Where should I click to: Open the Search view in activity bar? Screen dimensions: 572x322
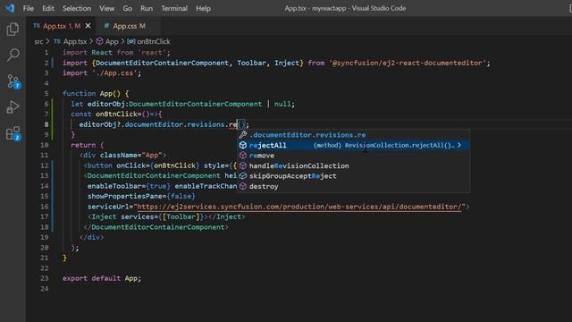click(13, 55)
